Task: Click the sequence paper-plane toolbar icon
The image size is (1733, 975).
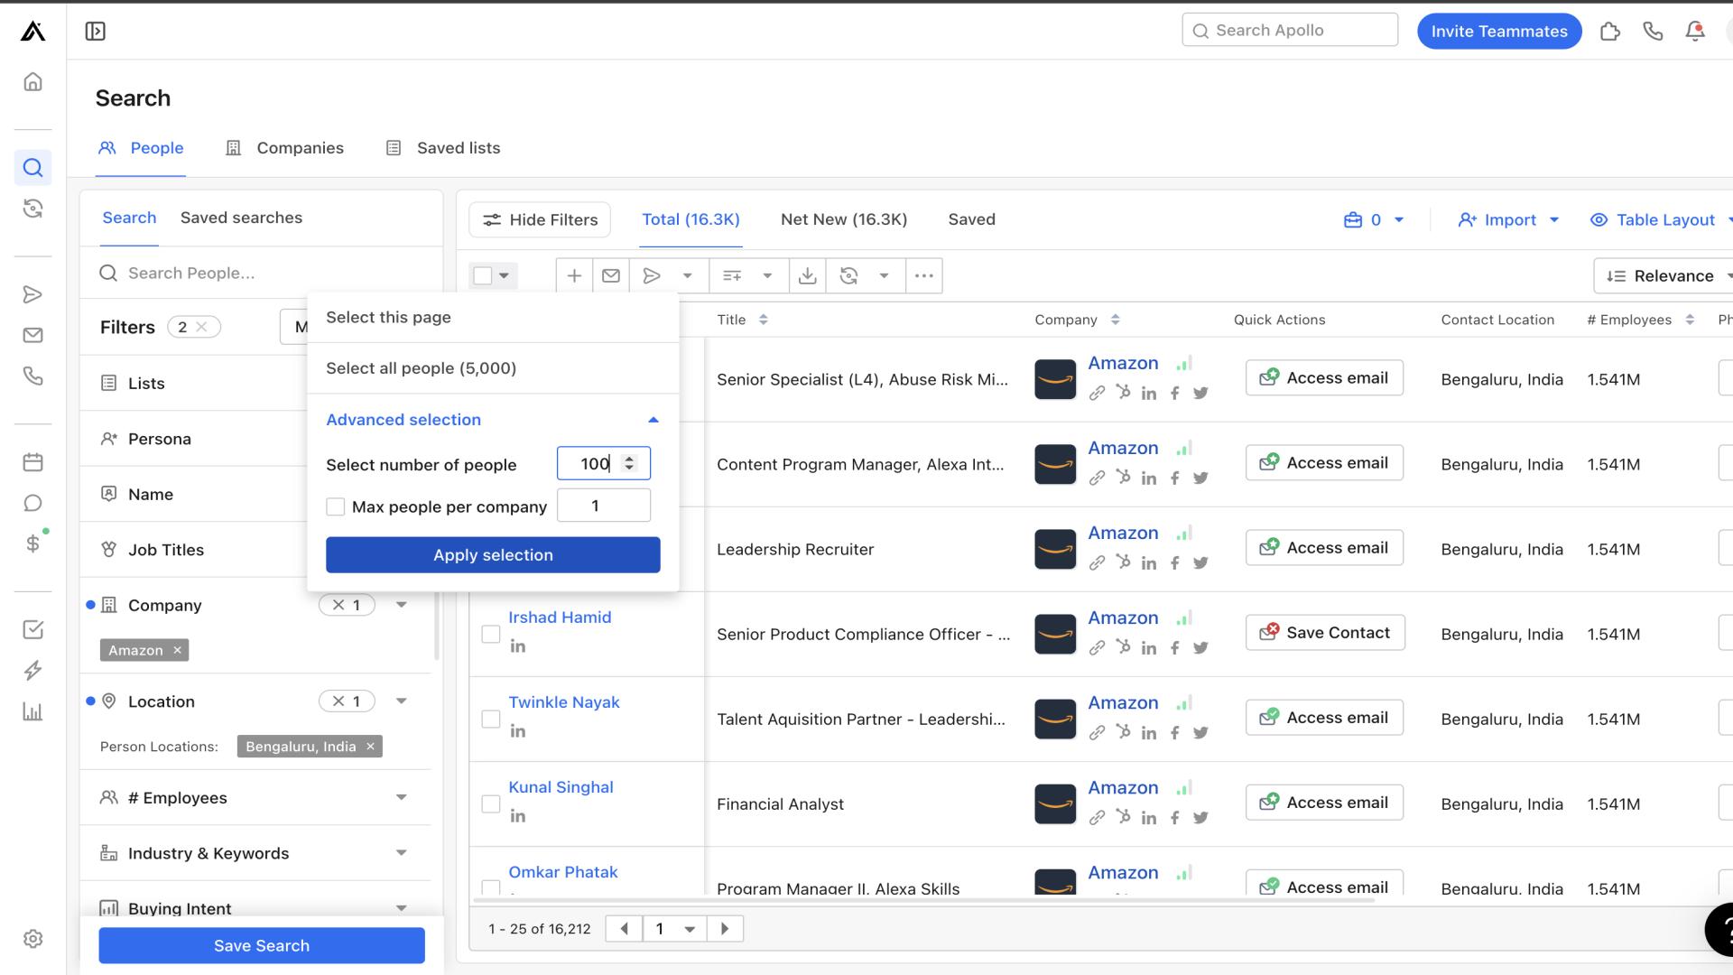Action: (x=652, y=276)
